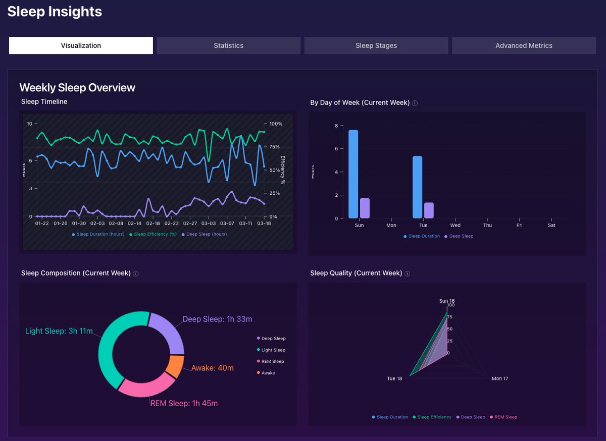This screenshot has width=606, height=441.
Task: Toggle Sleep Efficiency (%) legend in Sleep Timeline
Action: [153, 234]
